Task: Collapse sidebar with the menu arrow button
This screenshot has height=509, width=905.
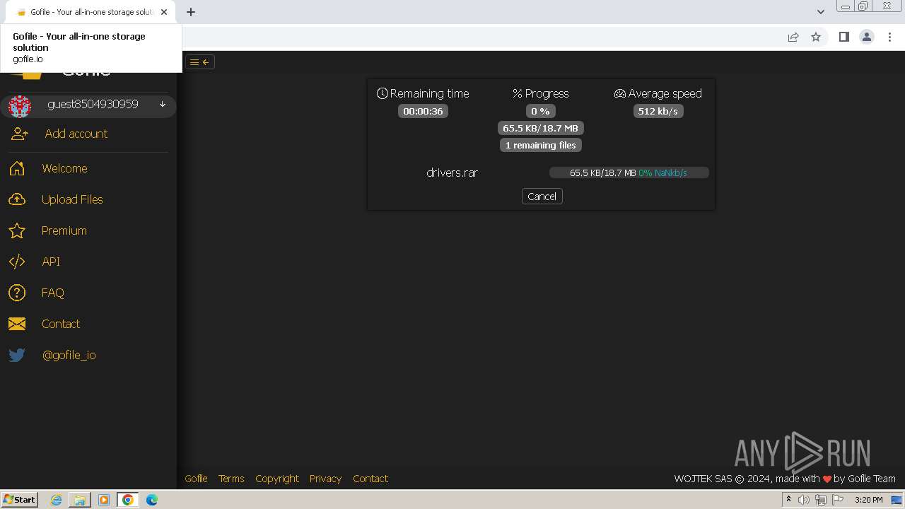Action: tap(200, 62)
